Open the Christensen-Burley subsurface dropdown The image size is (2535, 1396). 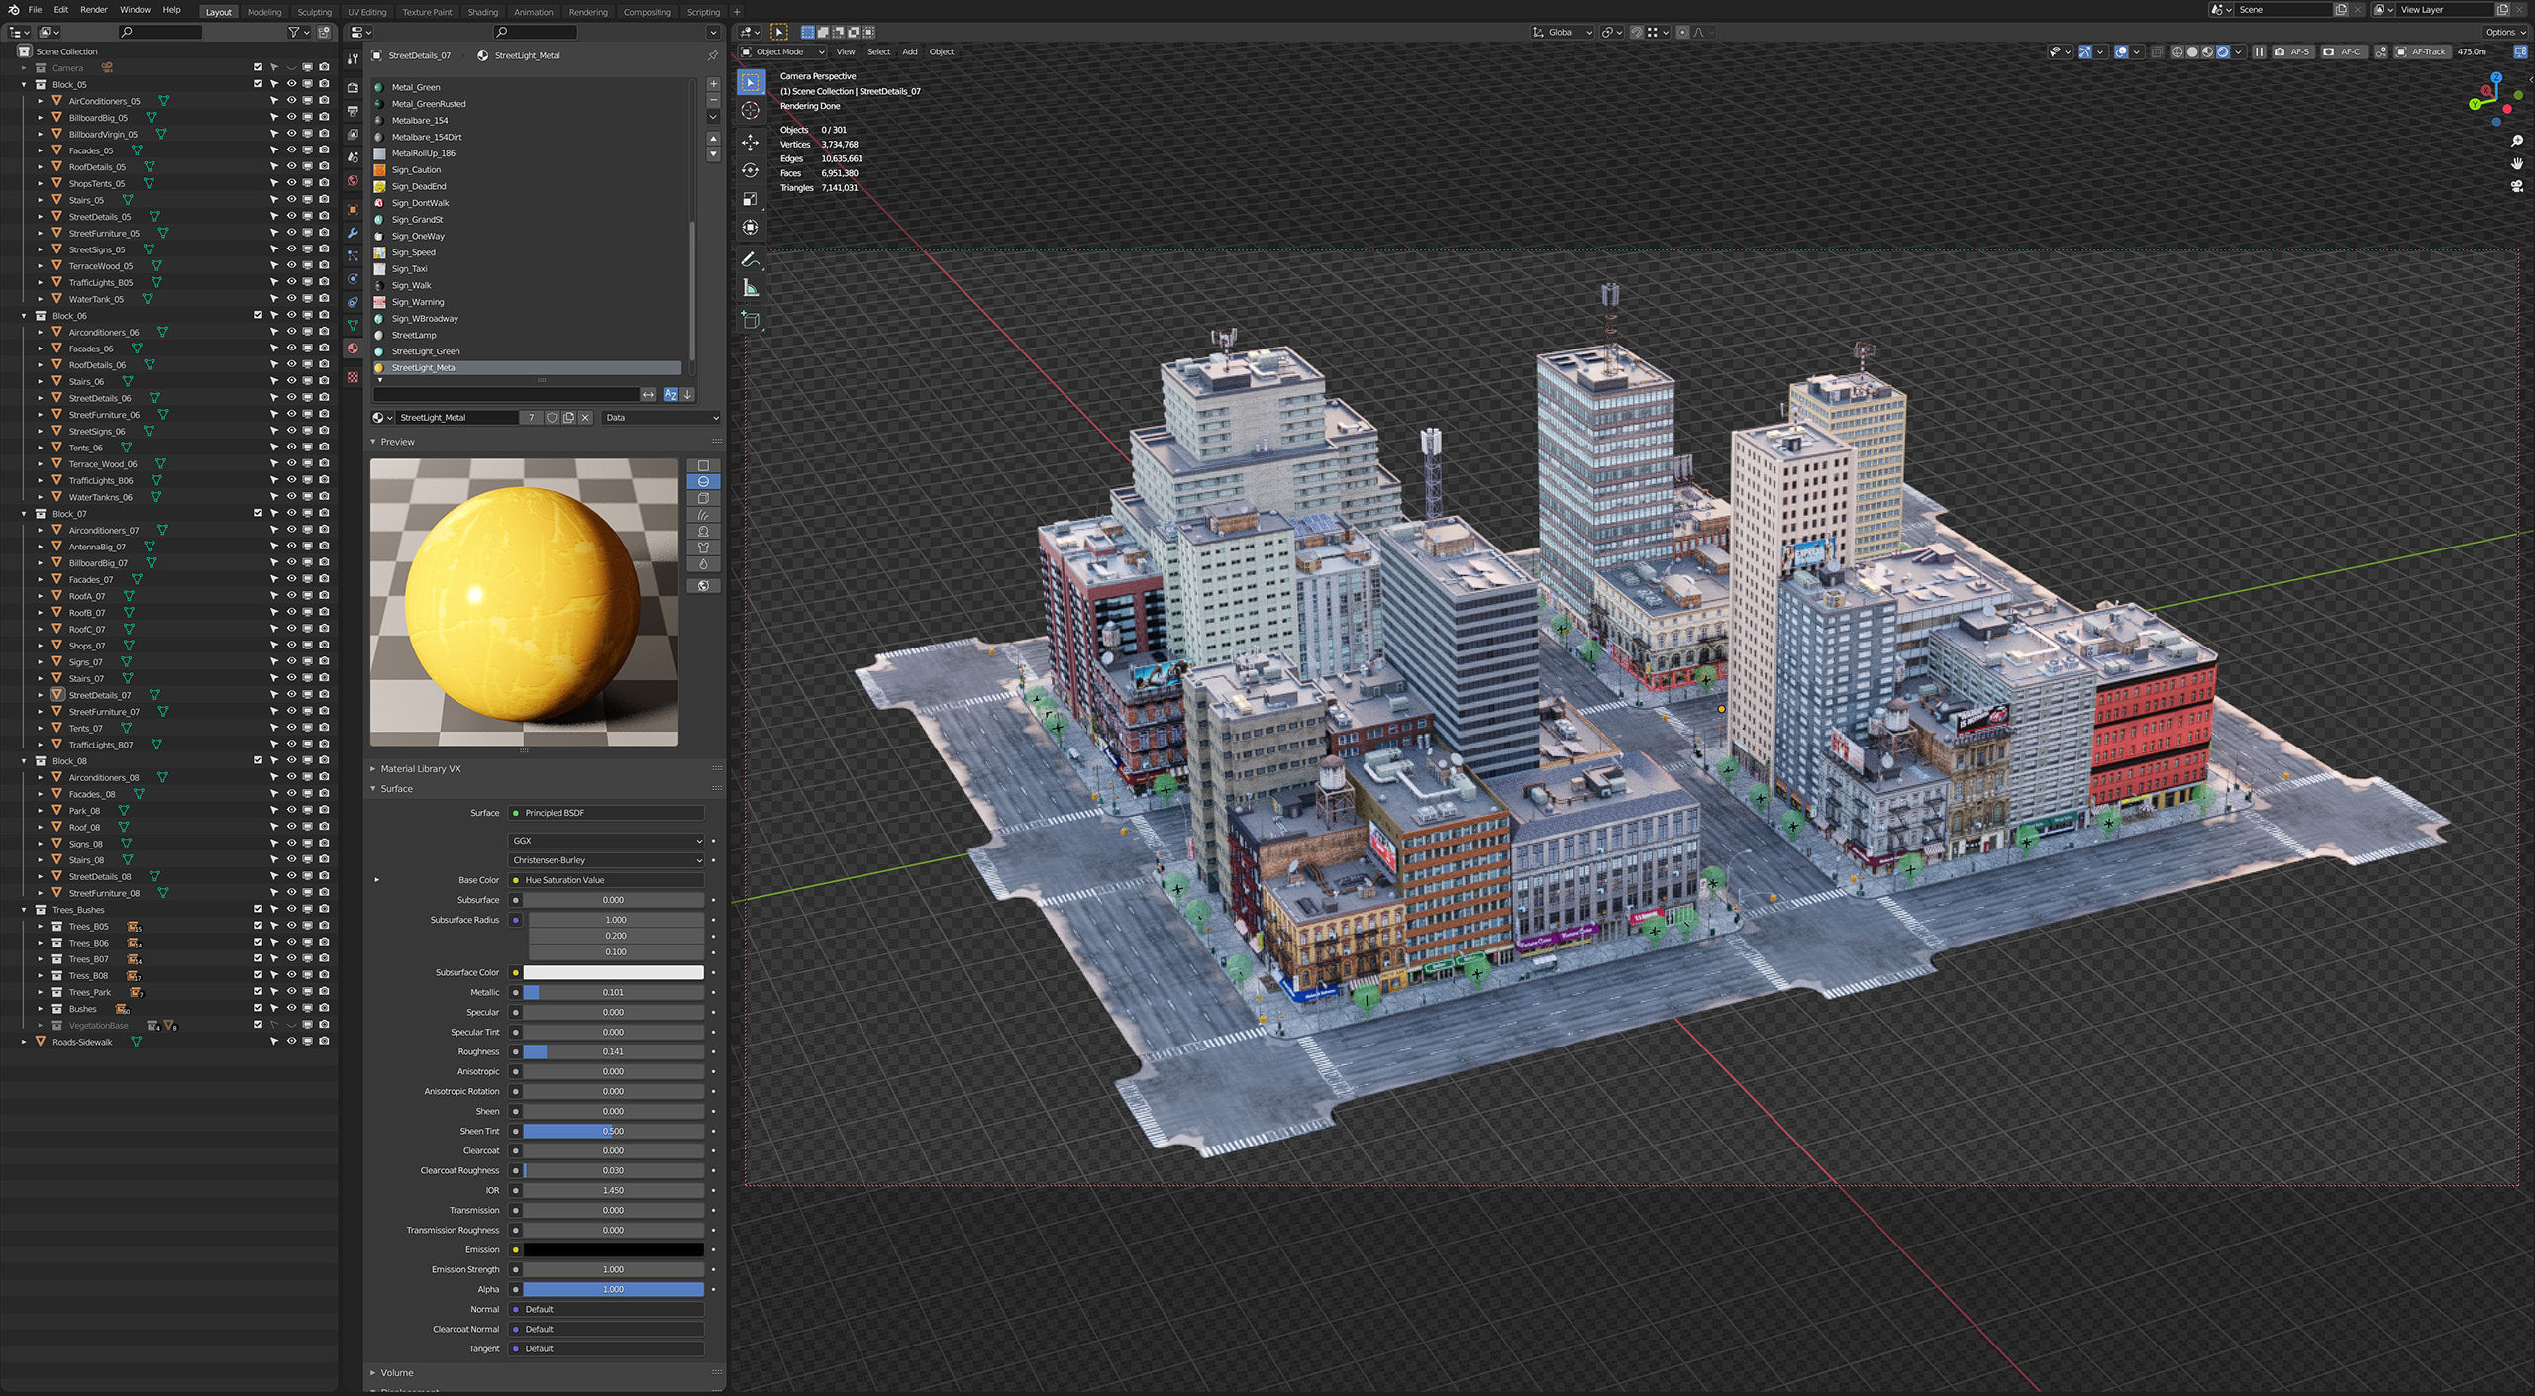pos(606,860)
